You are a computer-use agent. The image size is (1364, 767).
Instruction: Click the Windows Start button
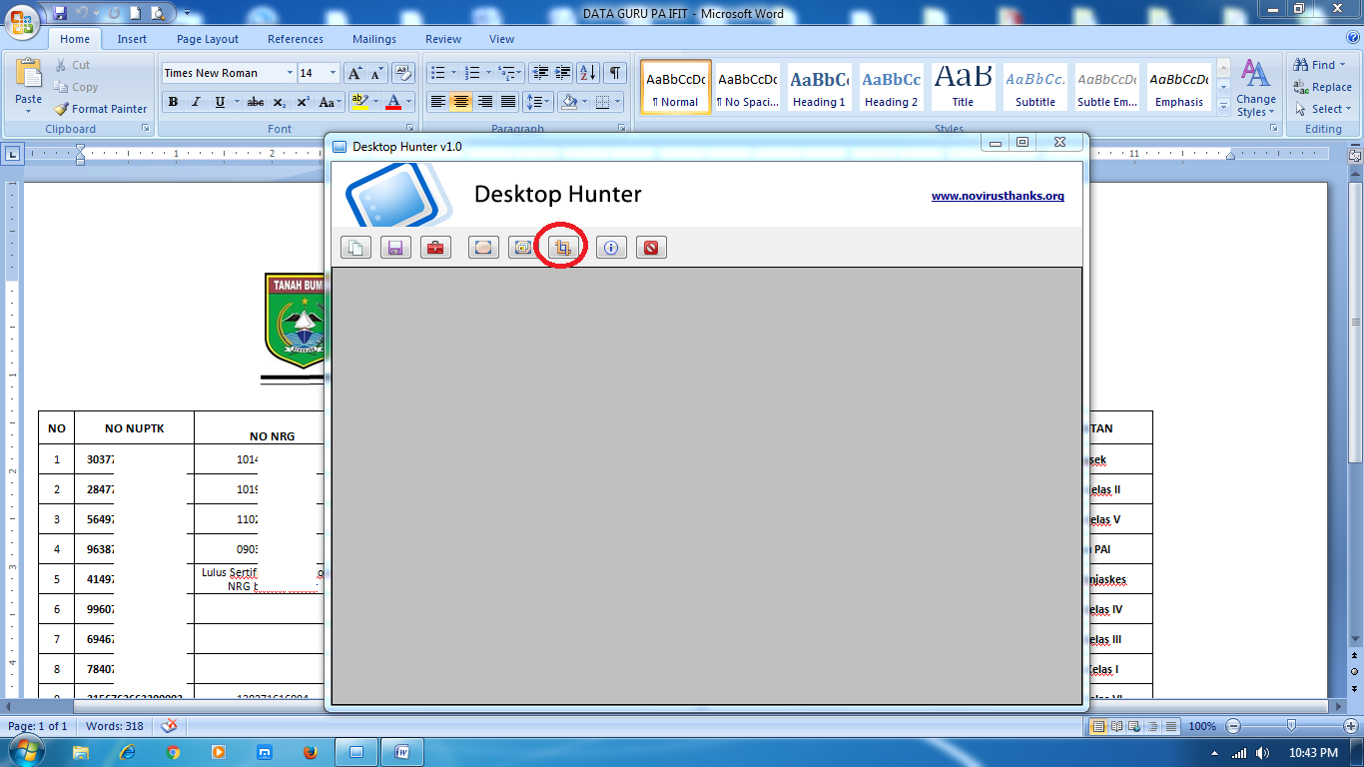click(x=25, y=751)
